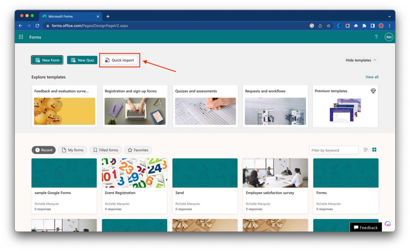Create a new form

click(x=47, y=60)
